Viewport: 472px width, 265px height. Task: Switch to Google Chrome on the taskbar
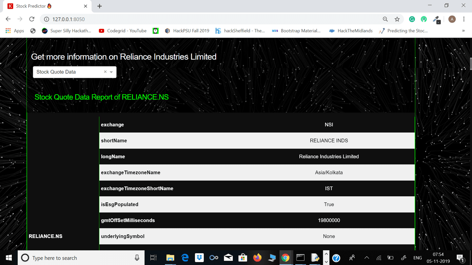(285, 258)
